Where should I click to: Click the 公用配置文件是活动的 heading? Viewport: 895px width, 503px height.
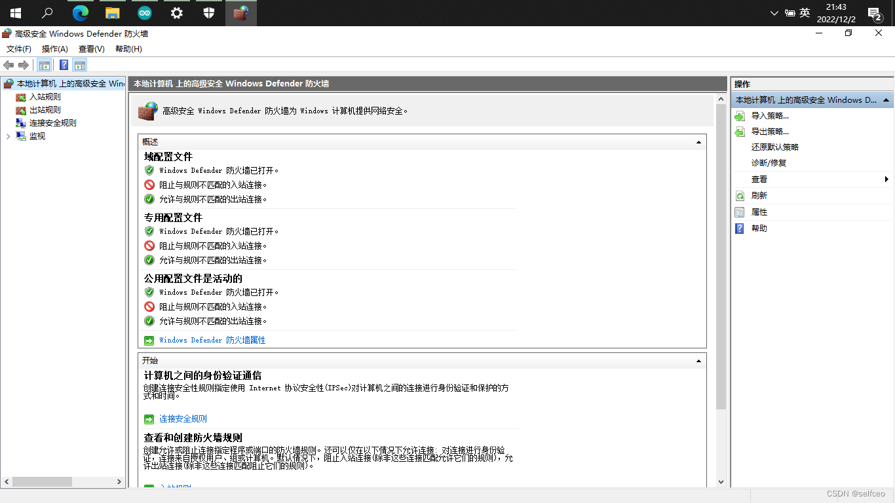tap(193, 279)
